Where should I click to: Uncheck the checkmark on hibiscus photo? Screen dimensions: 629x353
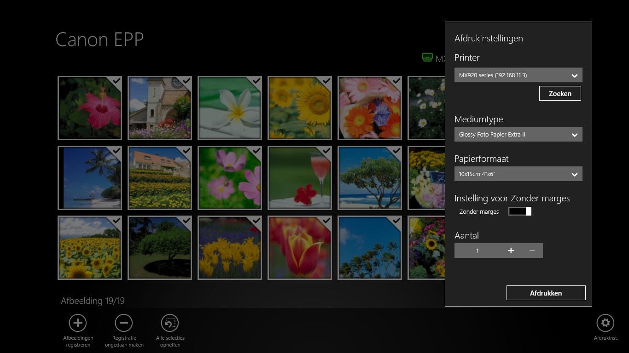point(116,81)
